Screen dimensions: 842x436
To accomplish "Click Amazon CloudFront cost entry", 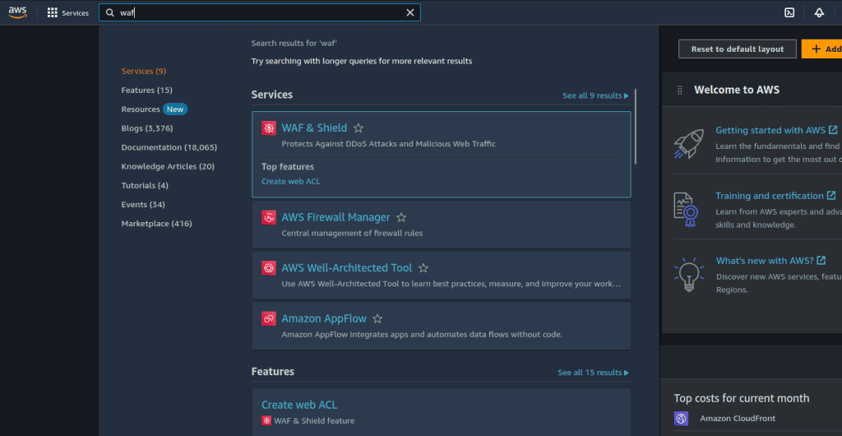I will tap(738, 418).
